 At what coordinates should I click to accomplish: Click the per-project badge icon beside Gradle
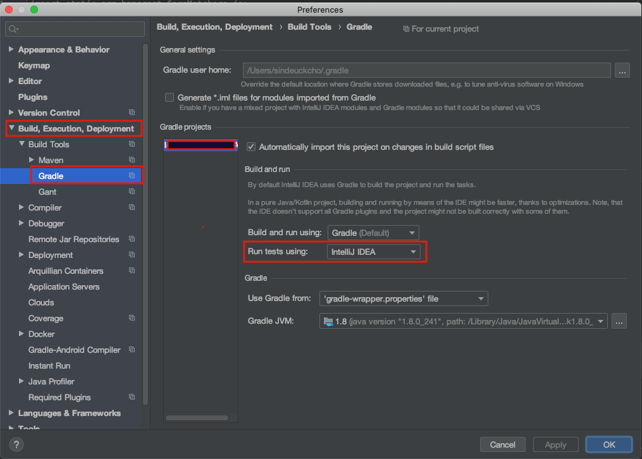[132, 176]
